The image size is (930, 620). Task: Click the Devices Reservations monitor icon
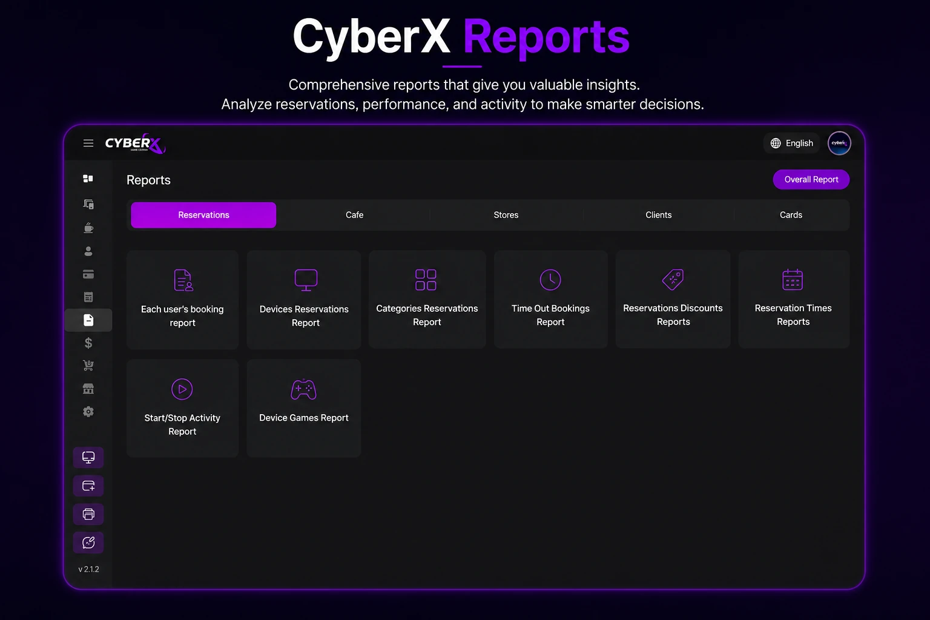(306, 280)
